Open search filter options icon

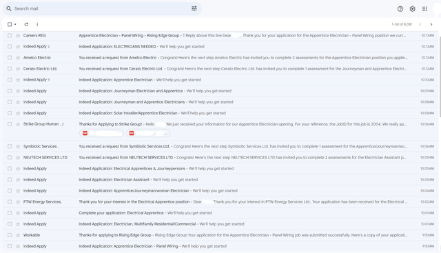[194, 9]
